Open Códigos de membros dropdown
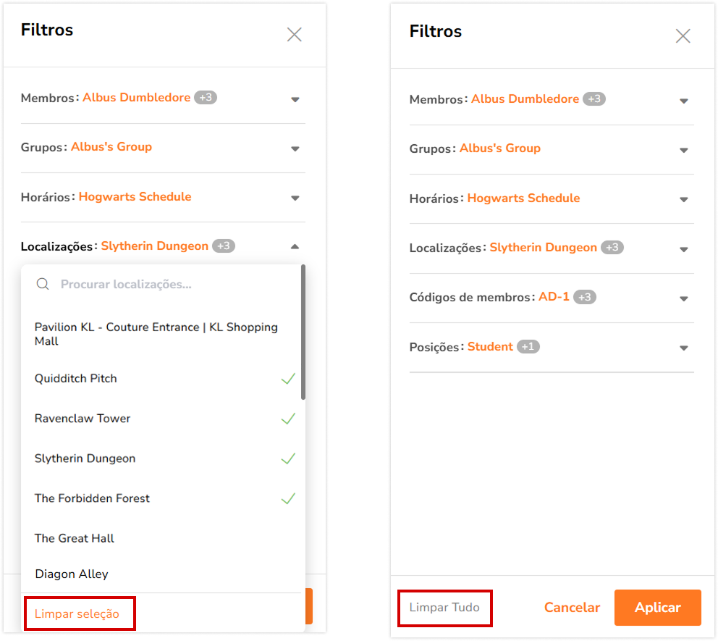 click(x=683, y=298)
